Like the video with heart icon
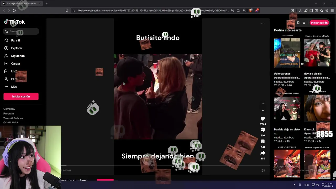This screenshot has width=336, height=189. pyautogui.click(x=263, y=119)
